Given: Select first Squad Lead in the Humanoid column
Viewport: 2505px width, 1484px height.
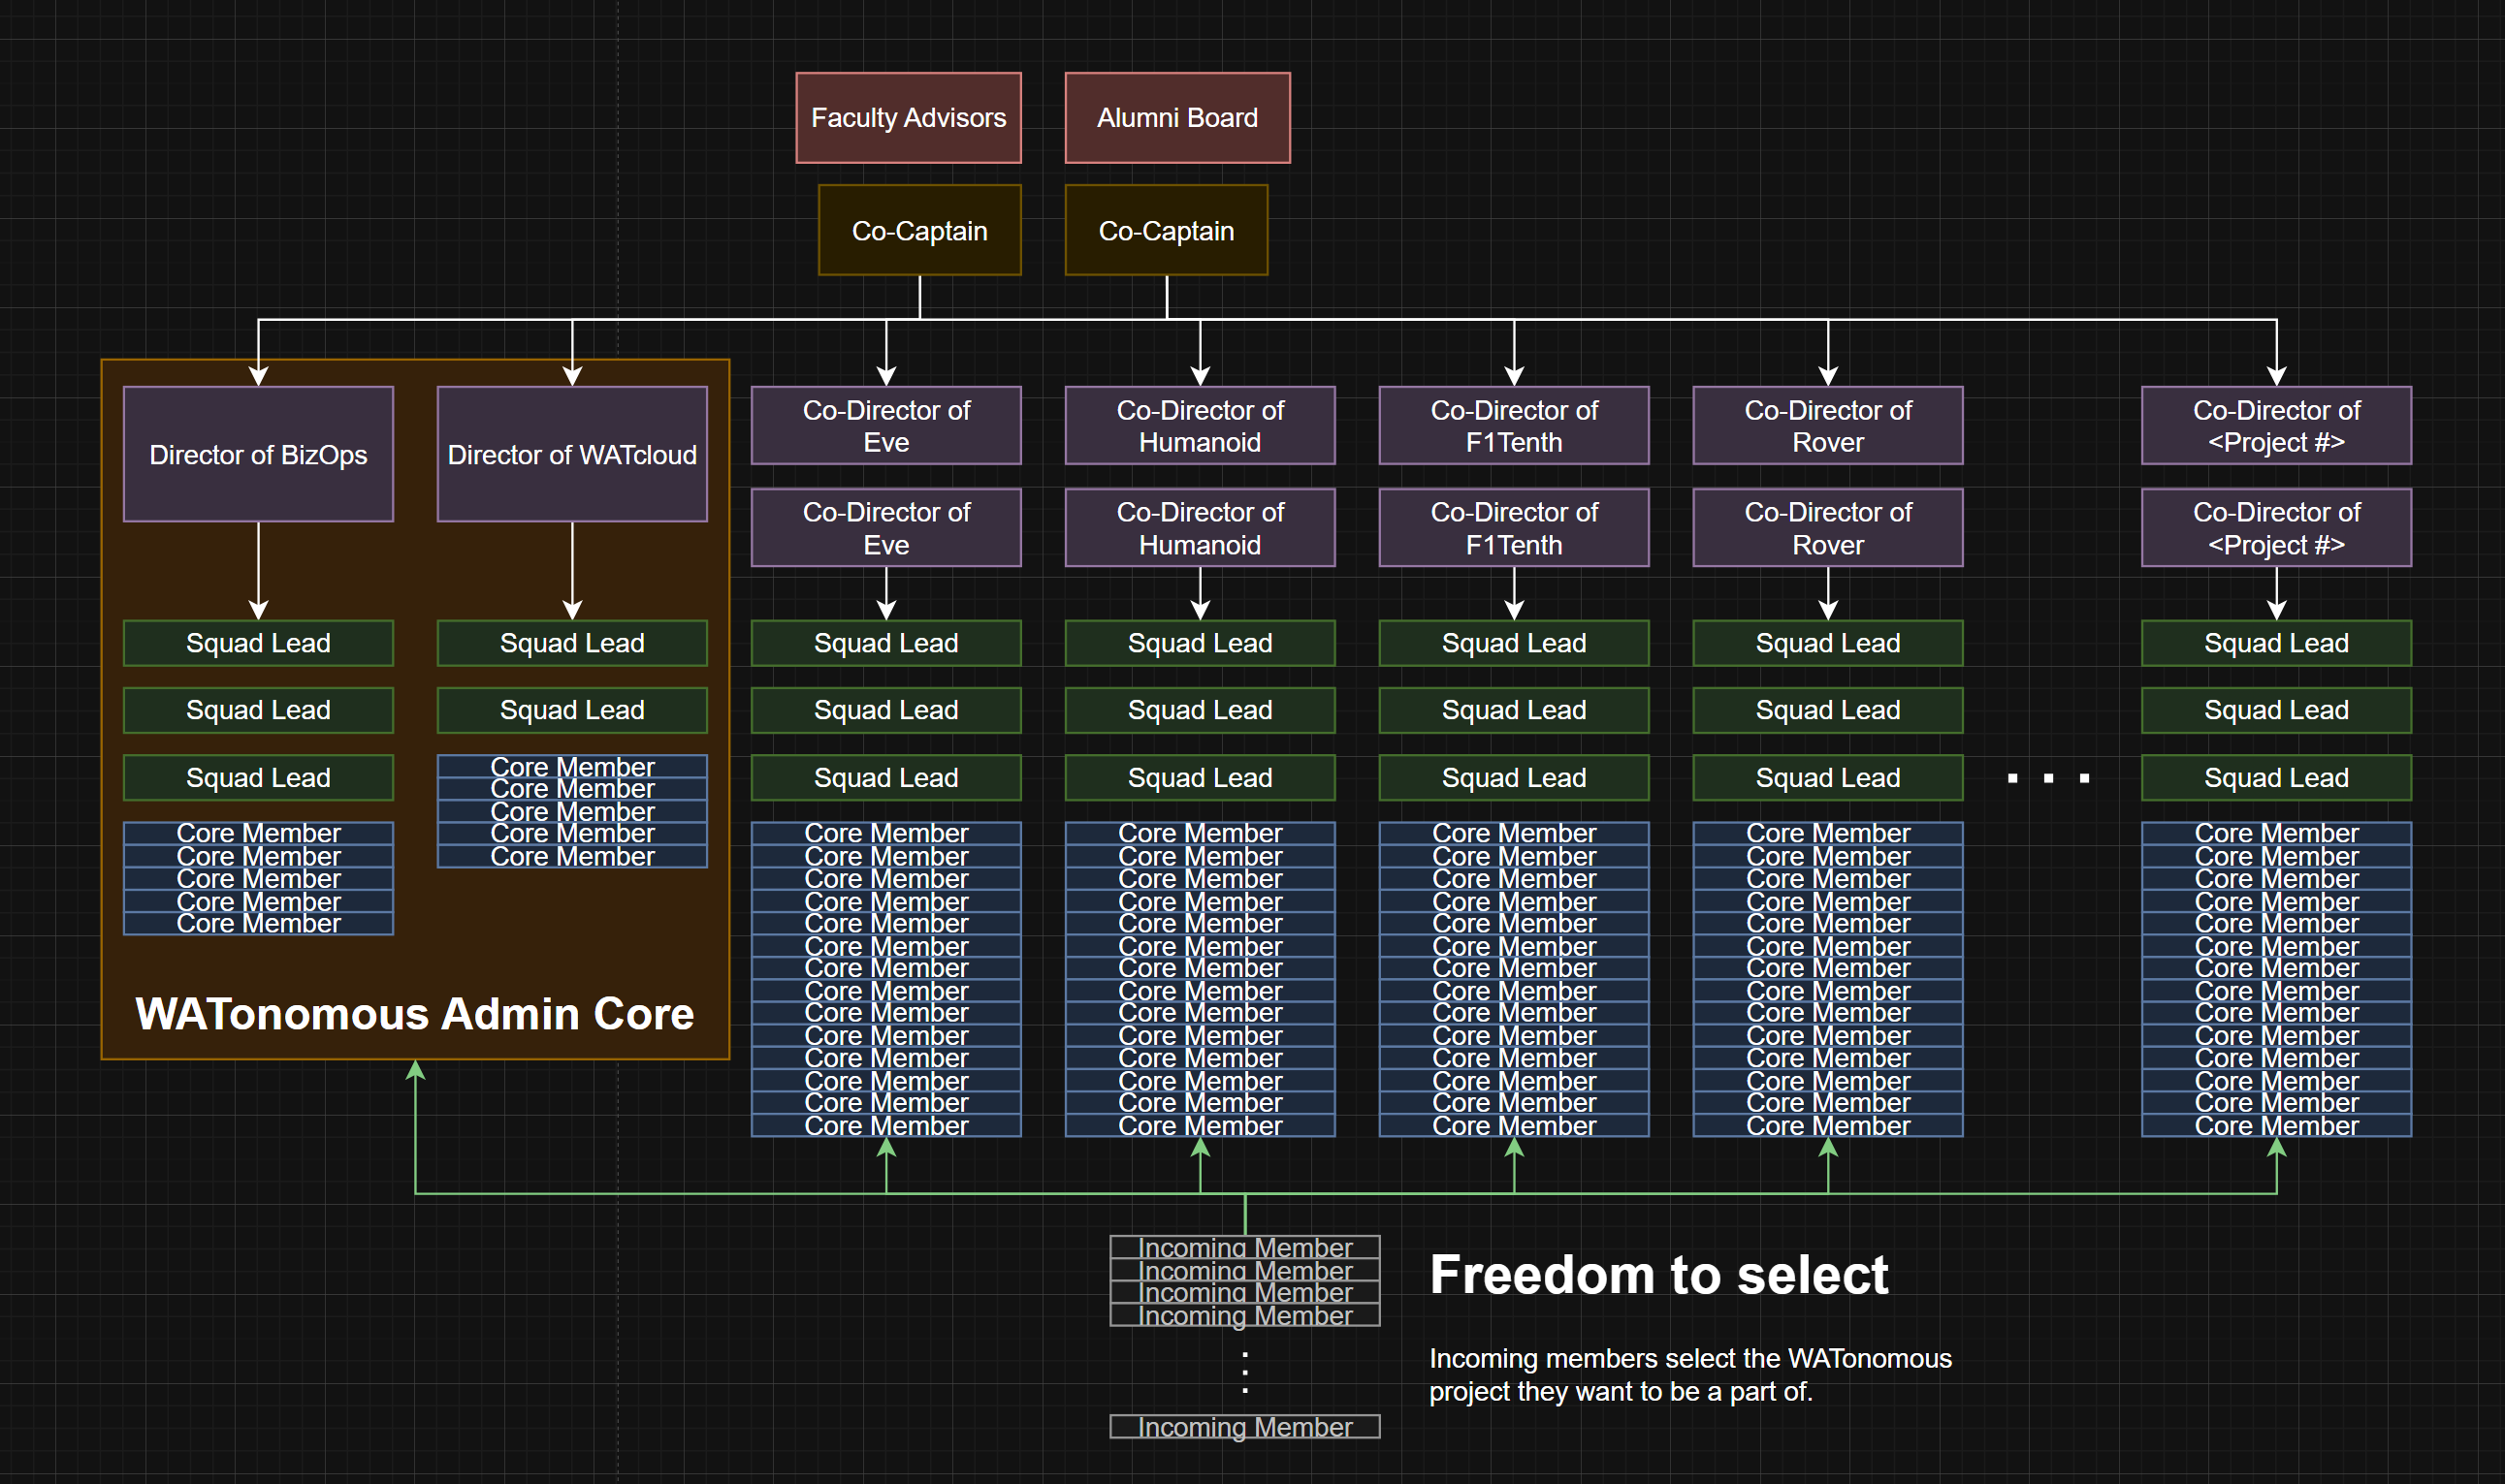Looking at the screenshot, I should (x=1201, y=643).
